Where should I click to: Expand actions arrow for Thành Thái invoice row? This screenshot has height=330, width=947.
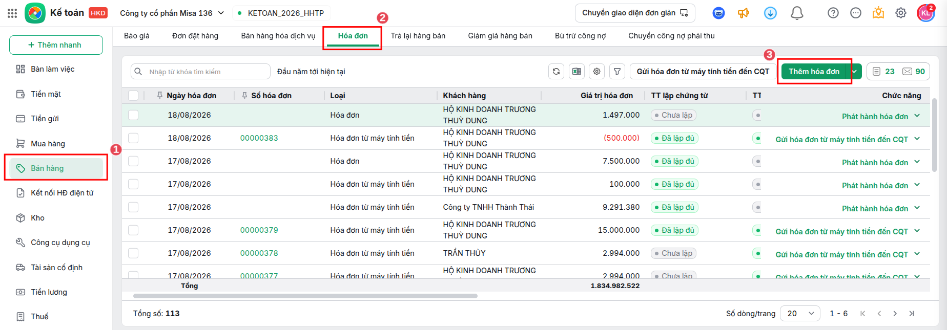[917, 208]
